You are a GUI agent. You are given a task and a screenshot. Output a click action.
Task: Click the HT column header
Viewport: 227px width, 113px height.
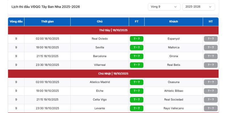(211, 21)
